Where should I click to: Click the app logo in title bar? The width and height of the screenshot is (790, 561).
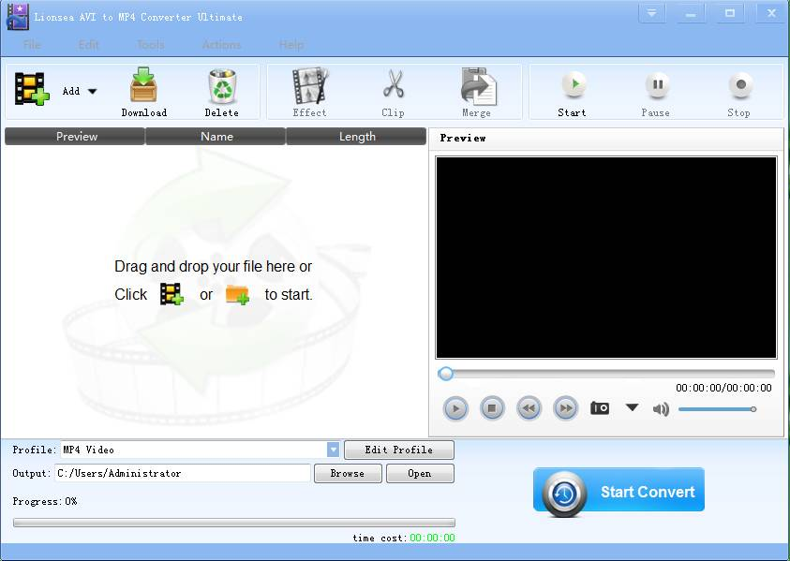pos(18,17)
